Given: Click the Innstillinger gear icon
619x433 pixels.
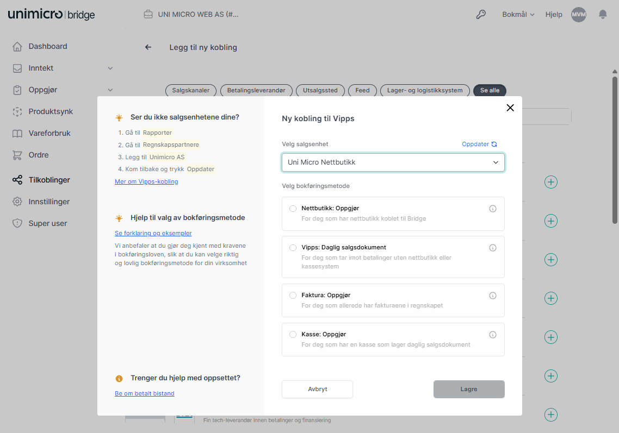Looking at the screenshot, I should click(x=17, y=202).
